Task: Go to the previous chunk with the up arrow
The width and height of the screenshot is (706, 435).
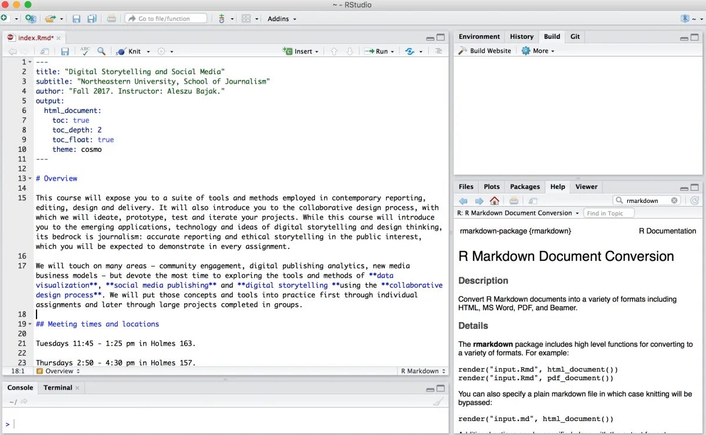Action: [x=334, y=52]
